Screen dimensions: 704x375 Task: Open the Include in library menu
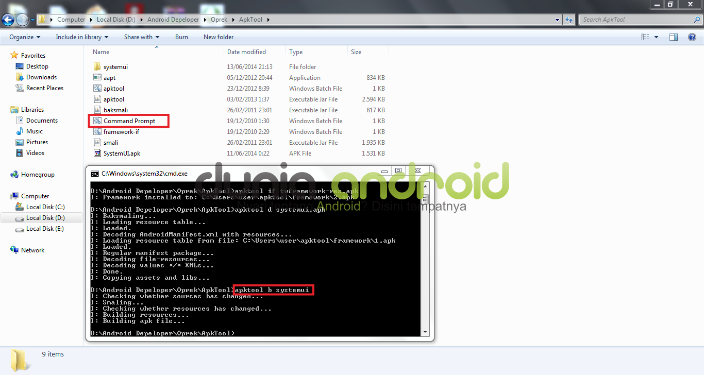click(x=81, y=37)
